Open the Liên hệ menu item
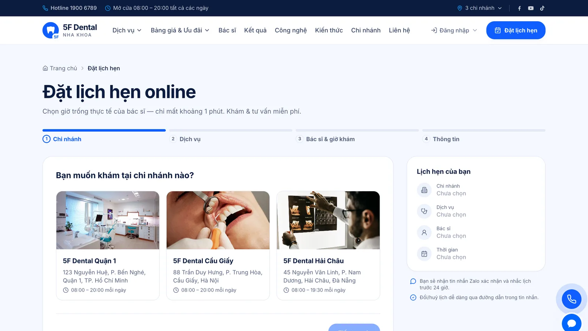 (399, 30)
